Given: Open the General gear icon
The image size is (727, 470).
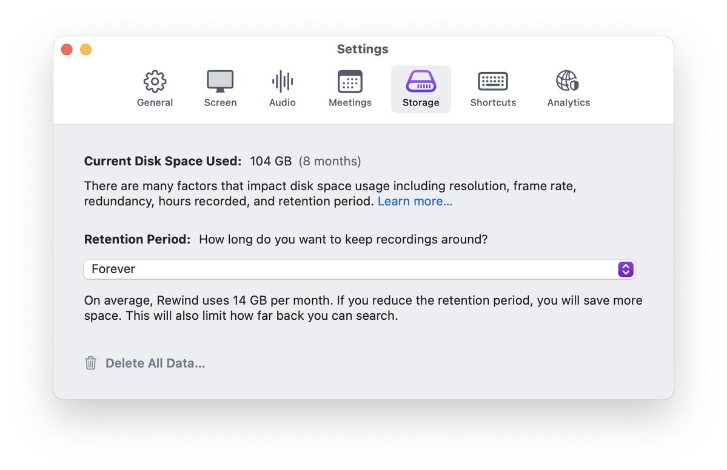Looking at the screenshot, I should [x=155, y=81].
